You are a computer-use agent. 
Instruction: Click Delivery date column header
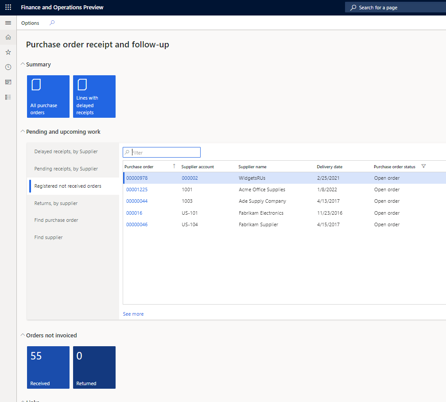[x=330, y=167]
